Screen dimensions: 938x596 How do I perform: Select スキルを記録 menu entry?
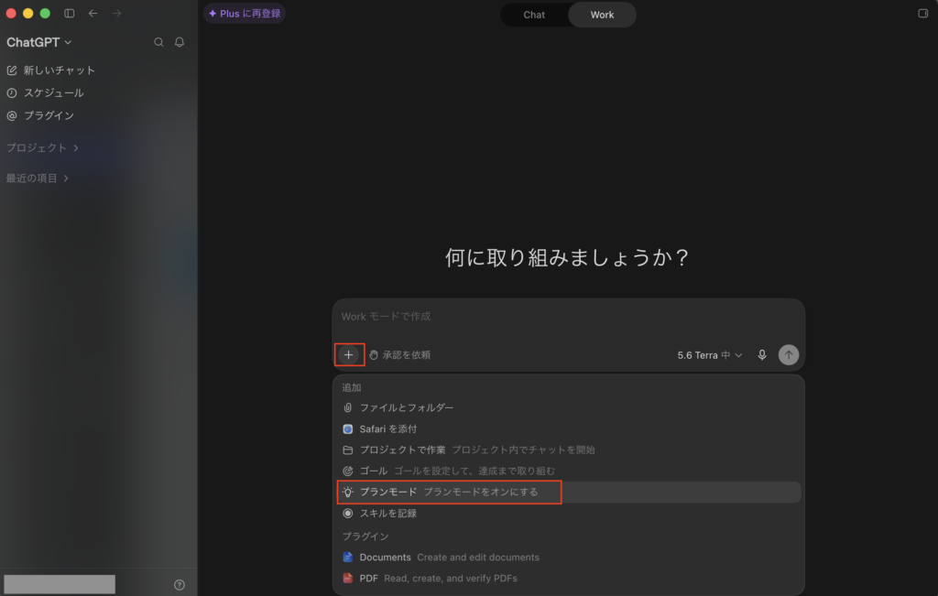point(568,513)
